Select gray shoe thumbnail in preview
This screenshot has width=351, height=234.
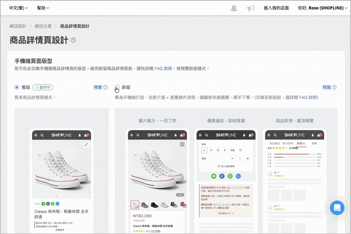(145, 205)
